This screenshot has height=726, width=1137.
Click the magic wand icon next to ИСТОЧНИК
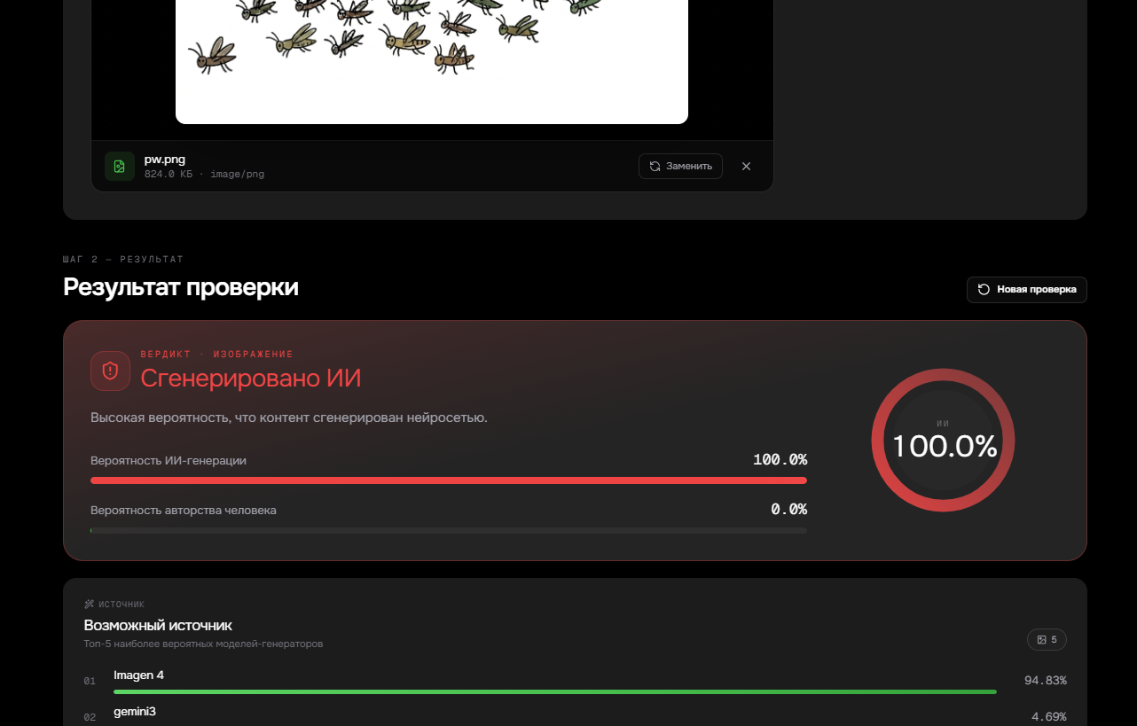pos(89,605)
